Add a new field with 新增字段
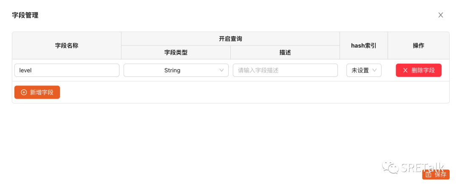The width and height of the screenshot is (459, 187). [37, 92]
